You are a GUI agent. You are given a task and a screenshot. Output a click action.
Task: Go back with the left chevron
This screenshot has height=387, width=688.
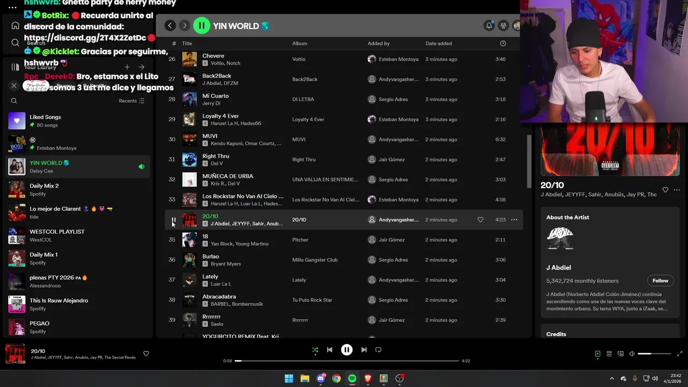[x=170, y=25]
